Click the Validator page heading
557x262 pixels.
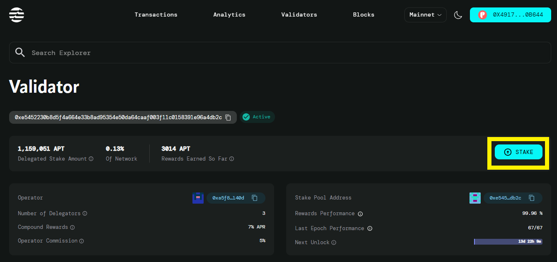point(44,87)
